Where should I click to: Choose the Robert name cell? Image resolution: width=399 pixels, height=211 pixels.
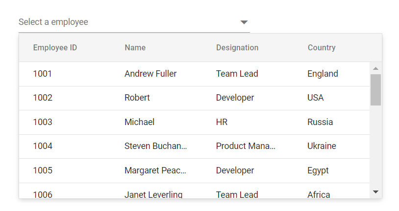pos(137,98)
